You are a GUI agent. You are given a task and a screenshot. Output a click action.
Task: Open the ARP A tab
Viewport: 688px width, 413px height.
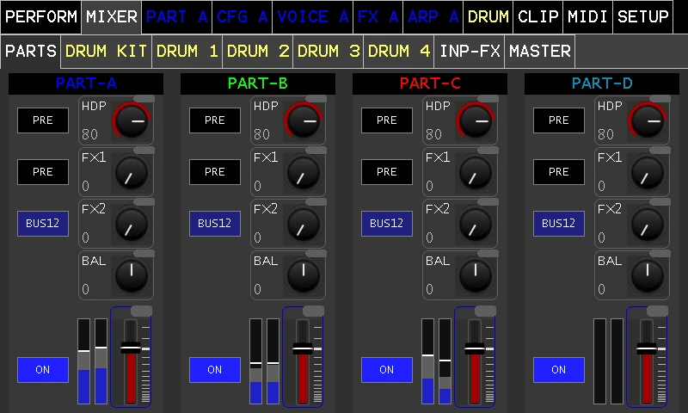pos(433,17)
